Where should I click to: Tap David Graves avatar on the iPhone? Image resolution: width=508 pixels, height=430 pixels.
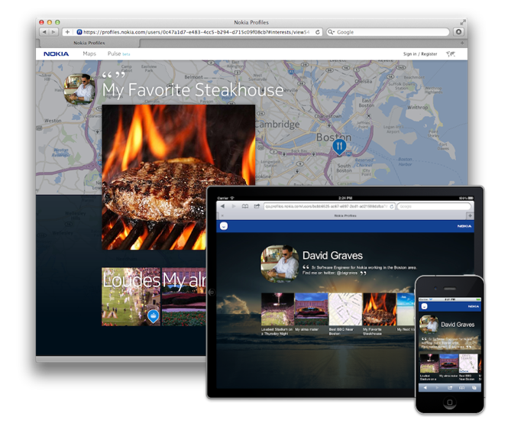429,324
